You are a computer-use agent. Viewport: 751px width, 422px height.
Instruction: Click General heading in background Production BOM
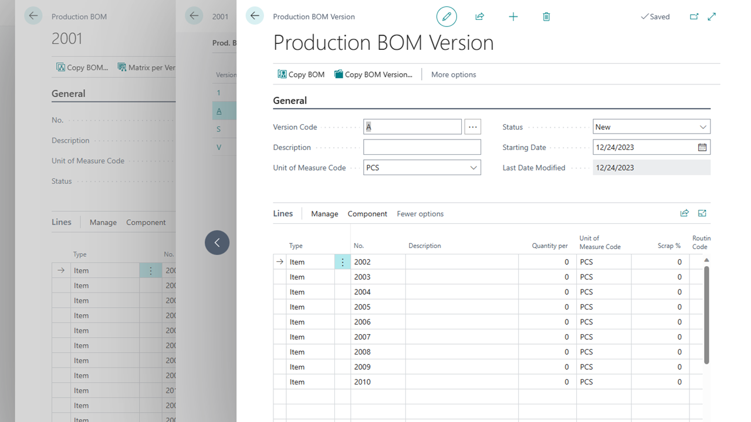tap(68, 93)
